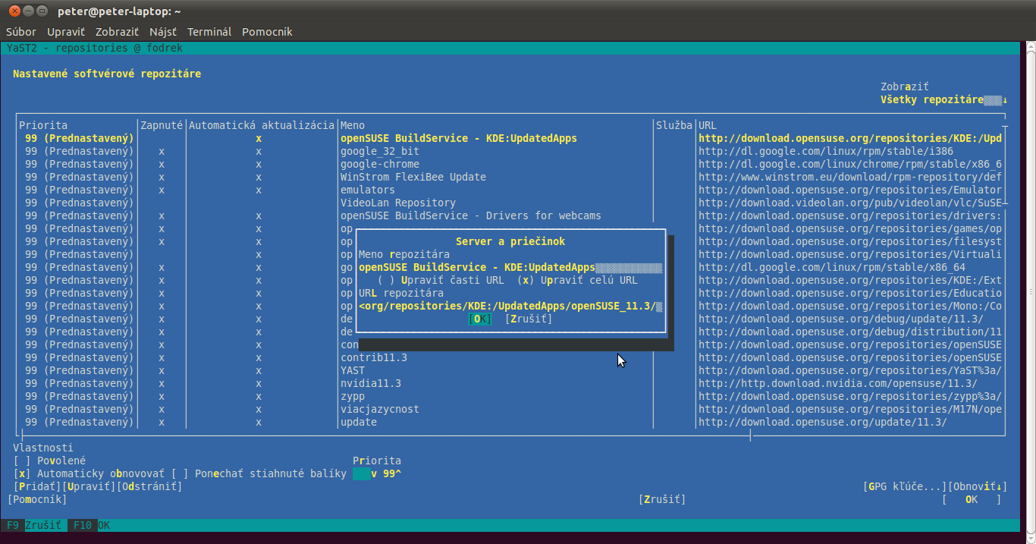Select the 'nvidia11.3' repository row
1036x544 pixels.
[x=510, y=384]
